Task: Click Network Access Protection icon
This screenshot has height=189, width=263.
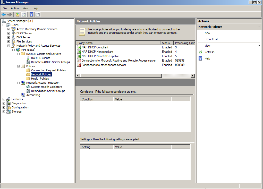Action: [x=23, y=83]
